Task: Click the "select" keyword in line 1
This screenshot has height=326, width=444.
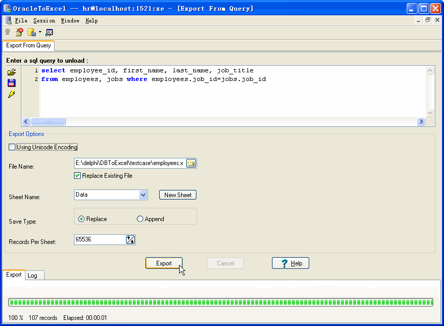Action: tap(53, 70)
